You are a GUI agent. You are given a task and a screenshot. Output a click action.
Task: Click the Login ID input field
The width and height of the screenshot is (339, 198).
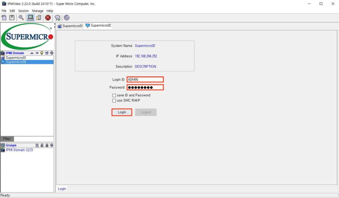[x=145, y=79]
